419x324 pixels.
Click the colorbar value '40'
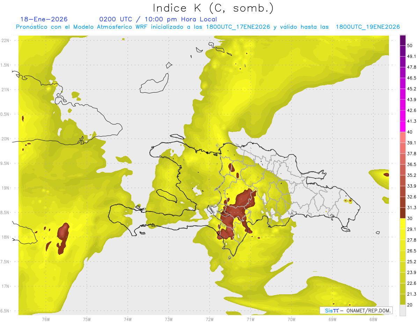click(410, 132)
